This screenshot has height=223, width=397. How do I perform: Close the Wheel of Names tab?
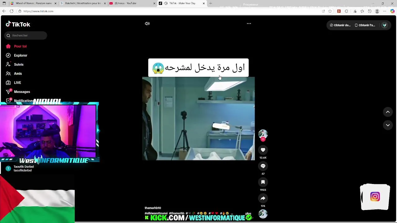click(x=56, y=3)
